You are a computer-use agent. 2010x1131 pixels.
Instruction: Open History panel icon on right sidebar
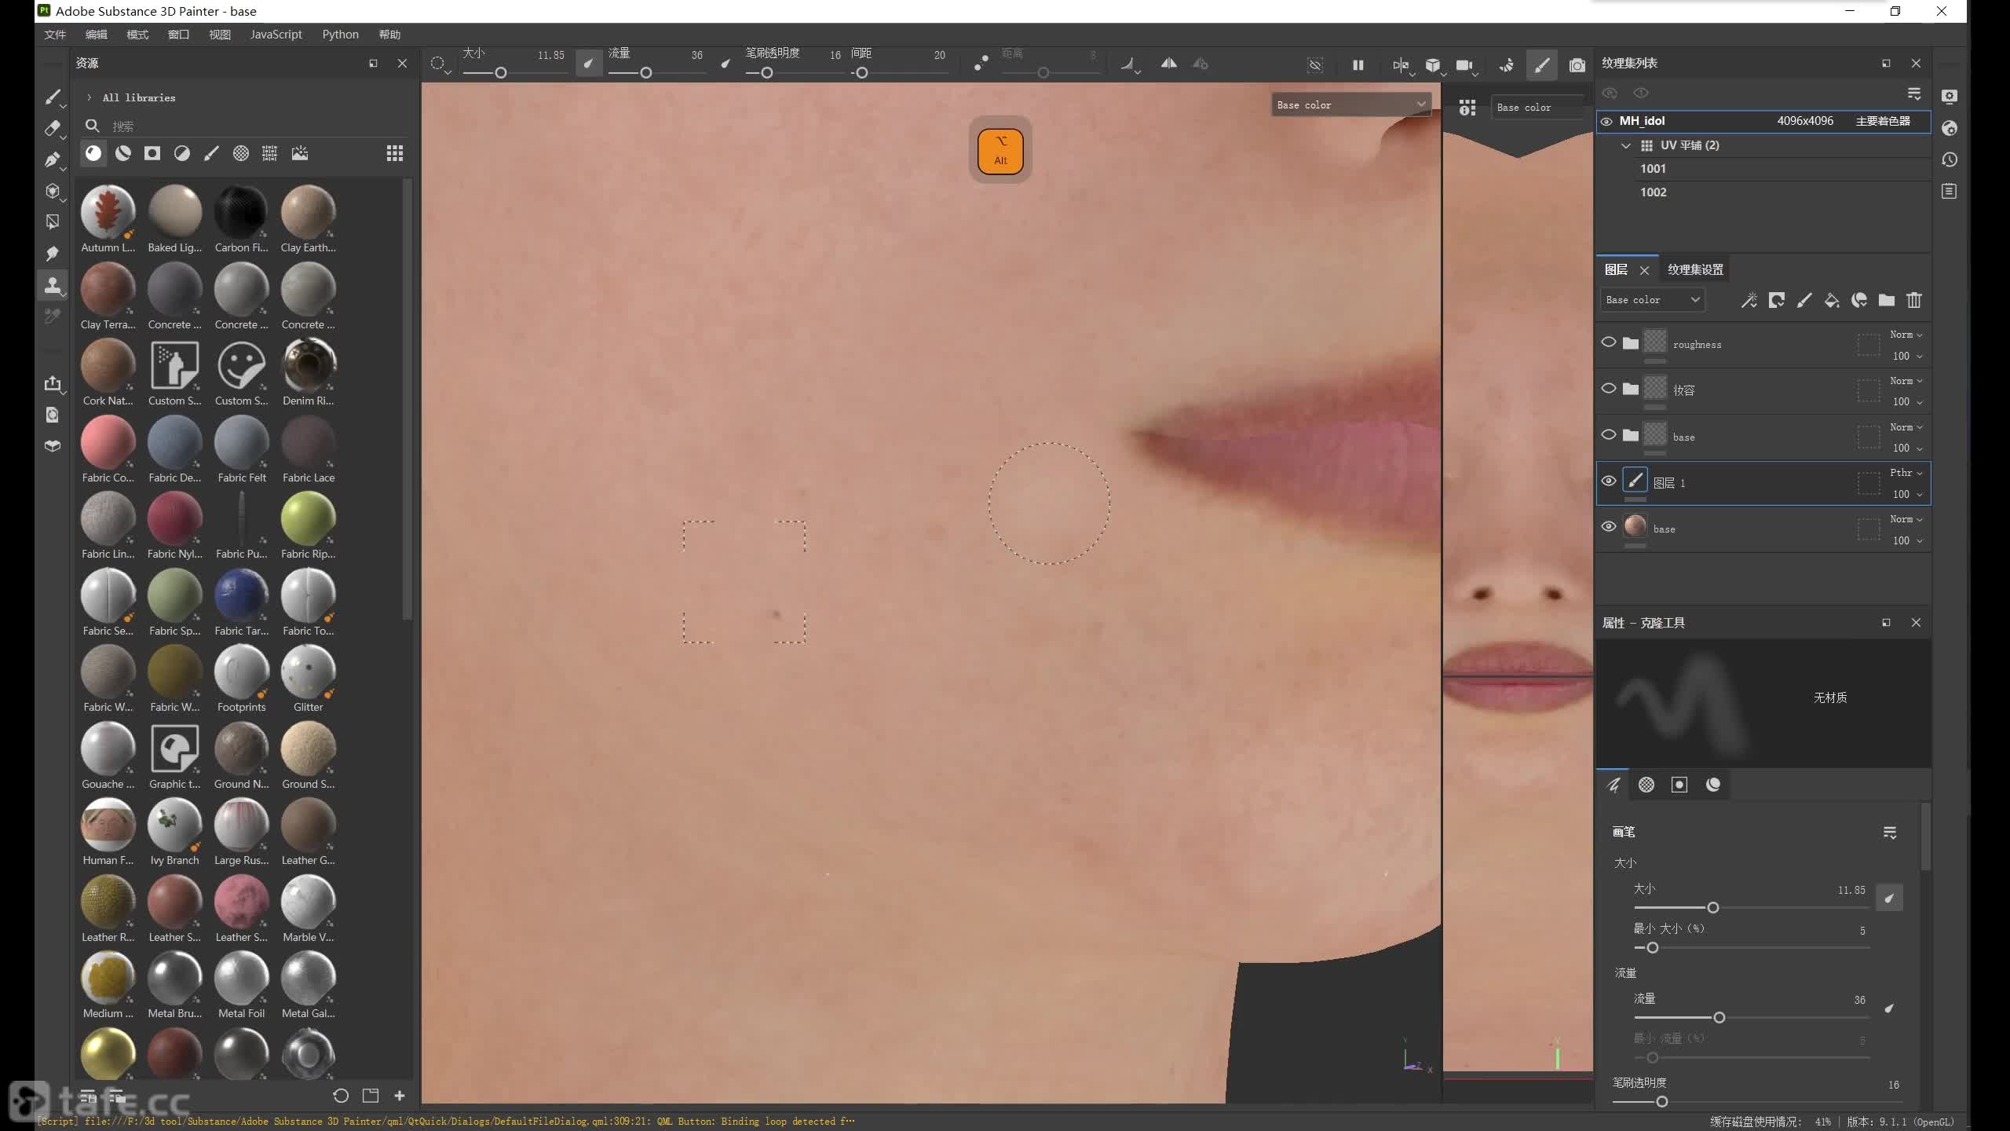click(1950, 159)
